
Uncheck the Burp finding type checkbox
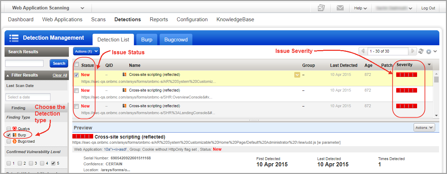click(x=9, y=135)
